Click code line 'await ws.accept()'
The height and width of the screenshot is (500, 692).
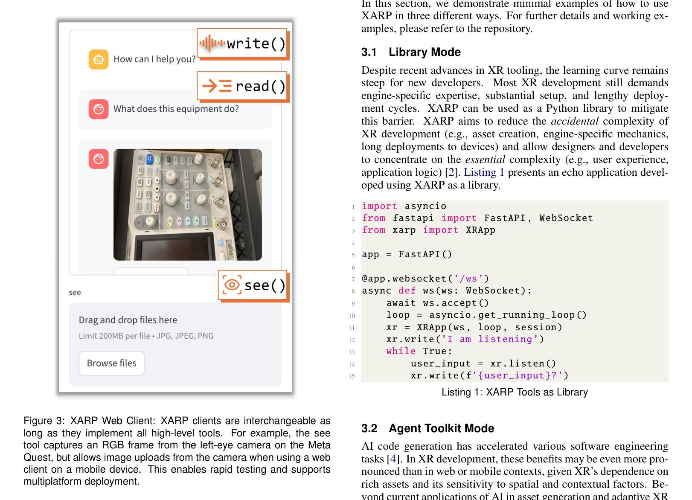coord(438,303)
